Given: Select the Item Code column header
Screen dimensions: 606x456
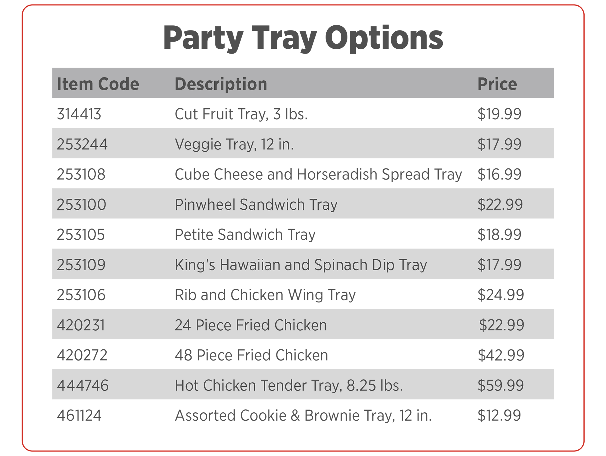Looking at the screenshot, I should (98, 84).
